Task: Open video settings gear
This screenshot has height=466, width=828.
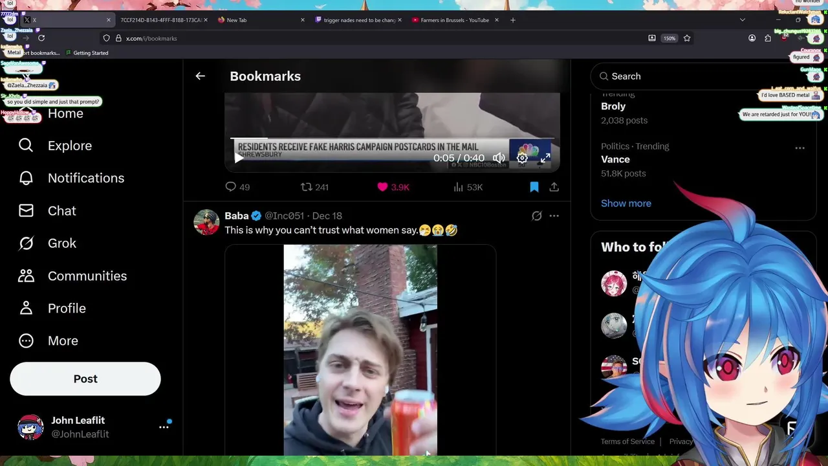Action: pyautogui.click(x=522, y=158)
